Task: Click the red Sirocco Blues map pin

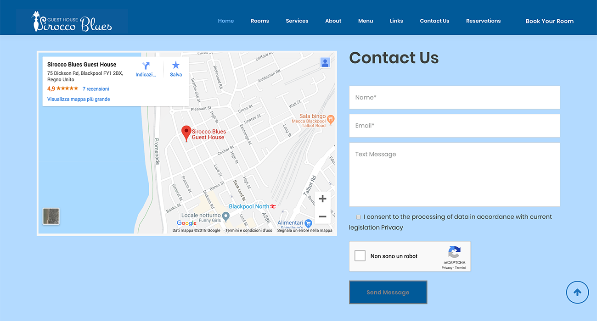Action: [x=186, y=133]
